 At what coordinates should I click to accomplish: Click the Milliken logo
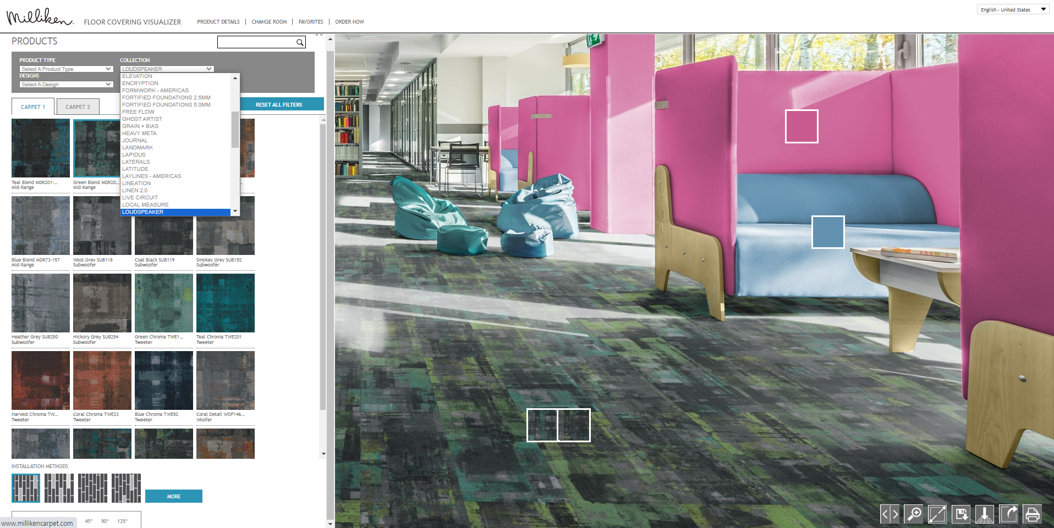pyautogui.click(x=40, y=17)
